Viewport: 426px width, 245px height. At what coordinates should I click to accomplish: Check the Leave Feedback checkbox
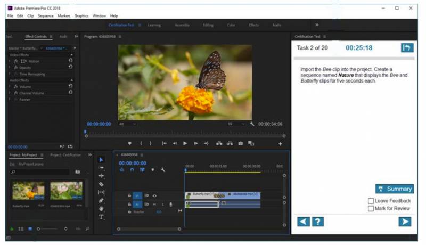(371, 201)
